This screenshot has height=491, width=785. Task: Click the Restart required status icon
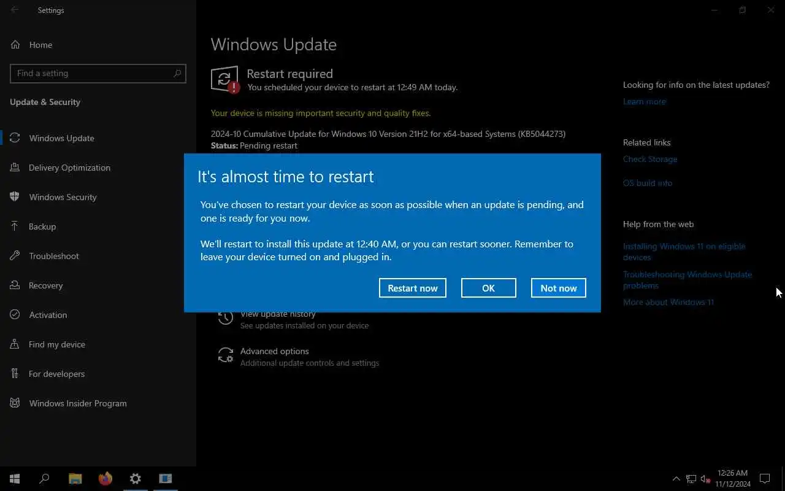(225, 80)
